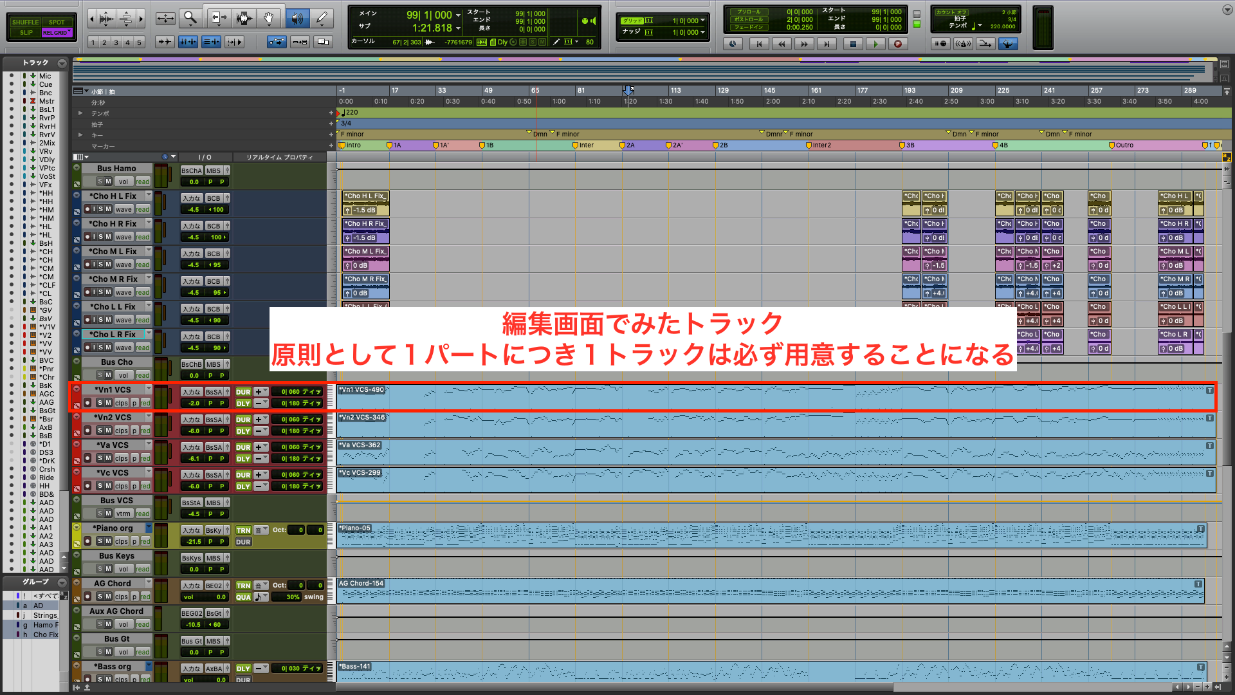The height and width of the screenshot is (695, 1235).
Task: Open the Groups list menu arrow
Action: tap(62, 582)
